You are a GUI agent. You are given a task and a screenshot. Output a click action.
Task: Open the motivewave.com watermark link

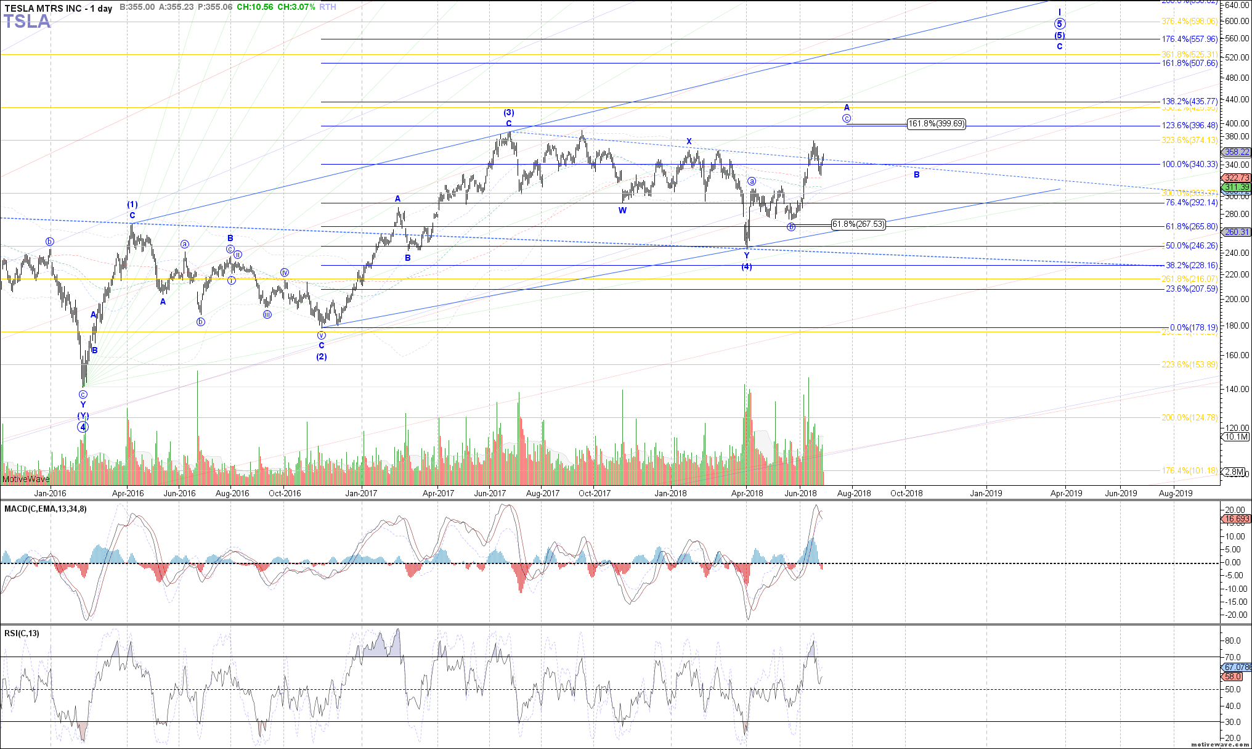[x=1220, y=745]
